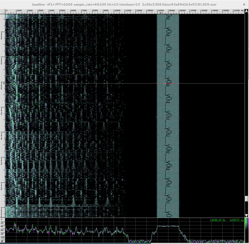Click the scrollbar up arrow

246,11
